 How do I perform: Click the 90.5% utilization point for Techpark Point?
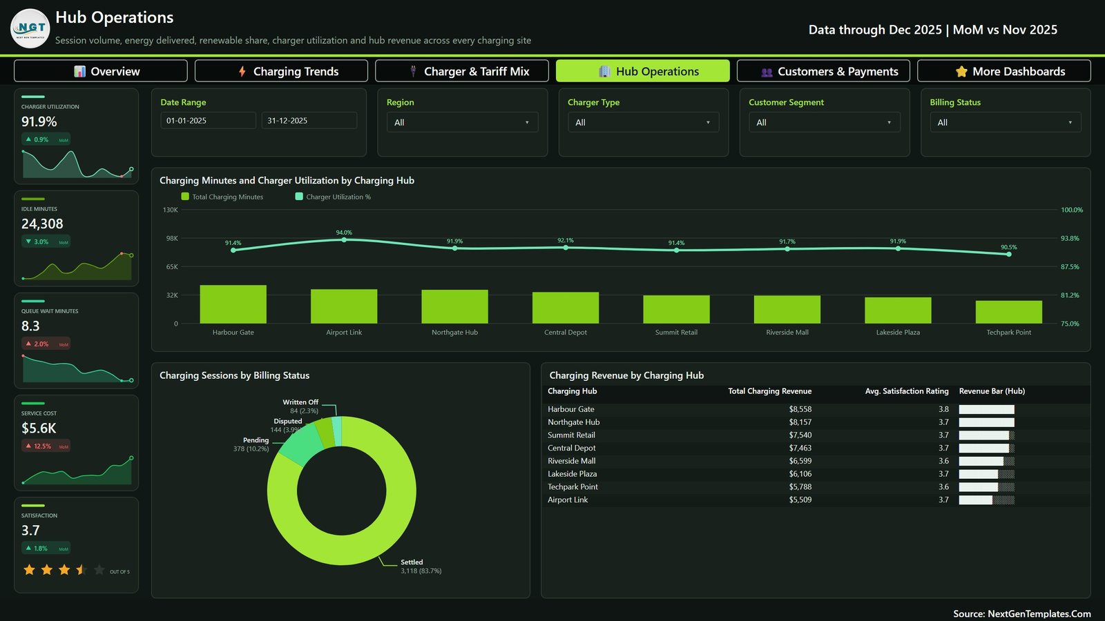point(1009,254)
